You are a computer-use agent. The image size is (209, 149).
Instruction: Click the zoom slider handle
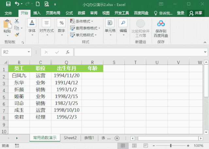170,145
